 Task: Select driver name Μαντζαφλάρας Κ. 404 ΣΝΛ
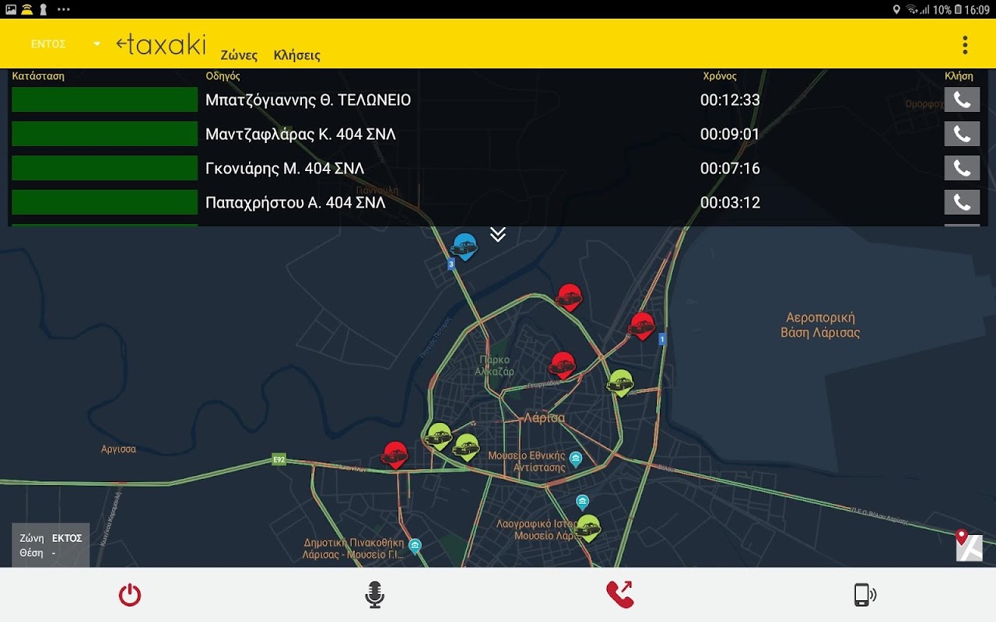(300, 134)
